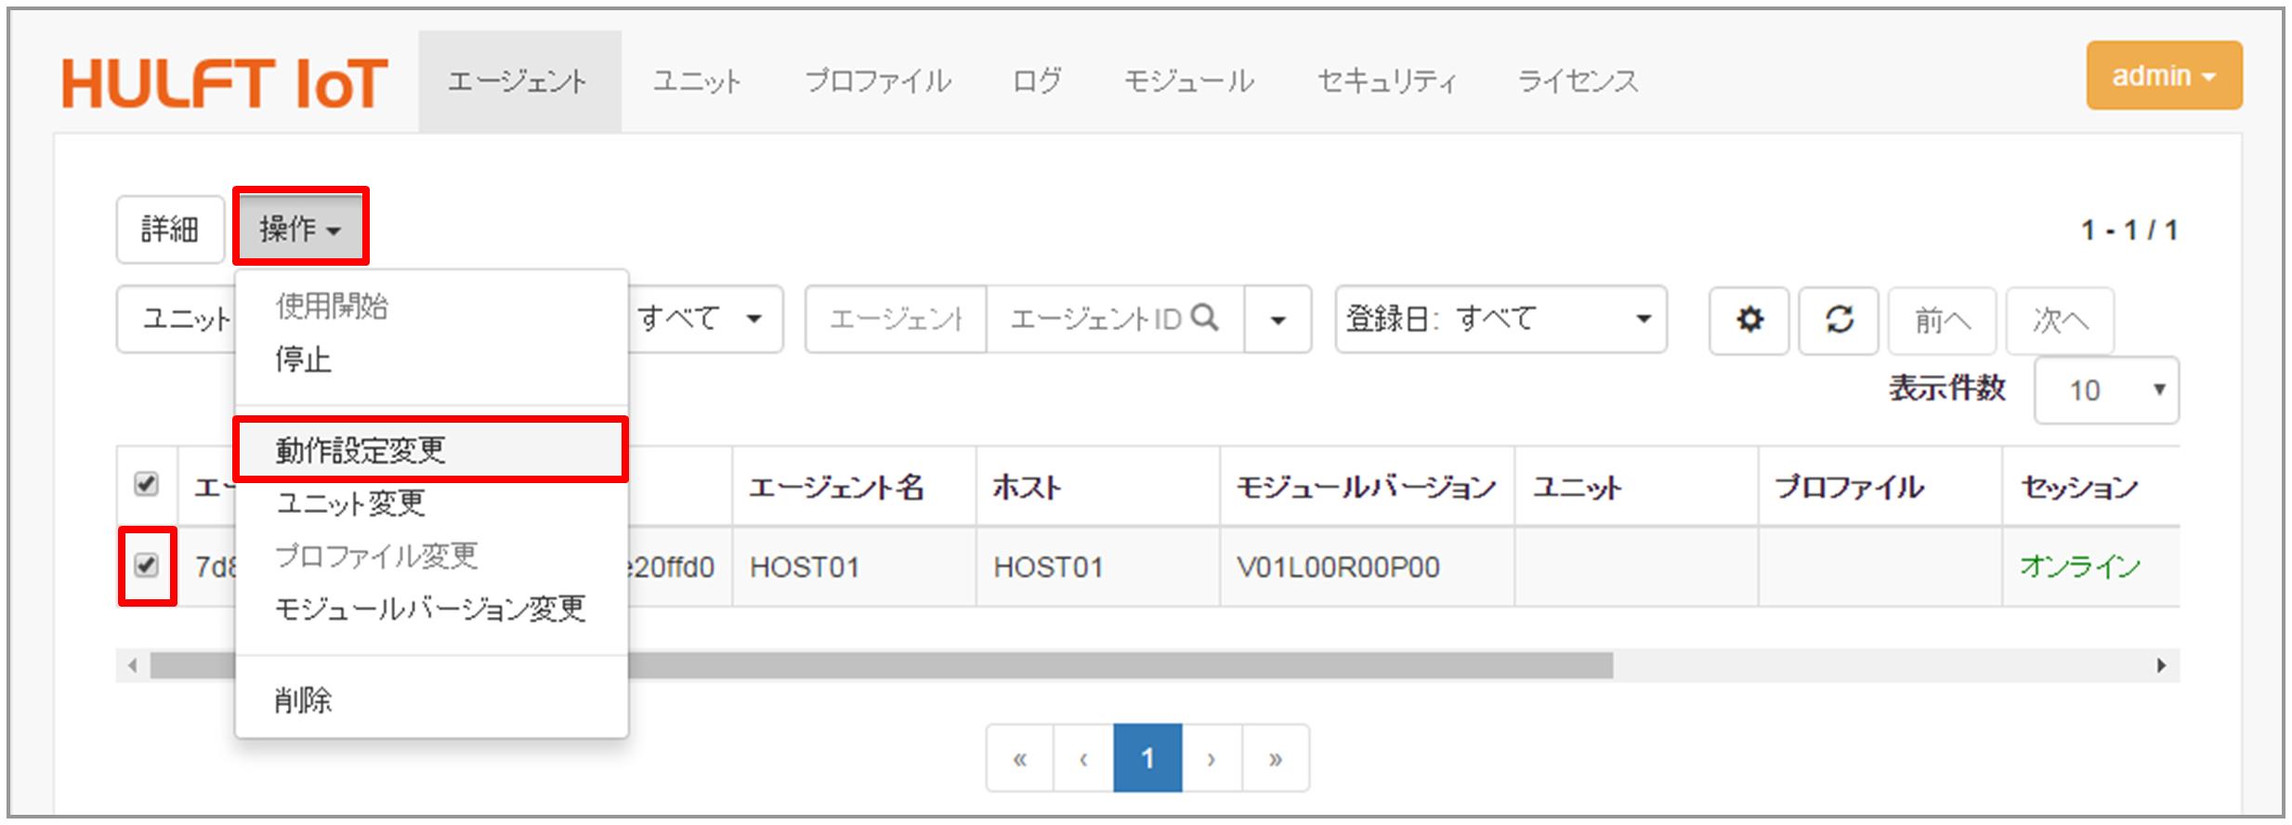Click the HULFT IoT logo
This screenshot has width=2292, height=825.
[224, 84]
